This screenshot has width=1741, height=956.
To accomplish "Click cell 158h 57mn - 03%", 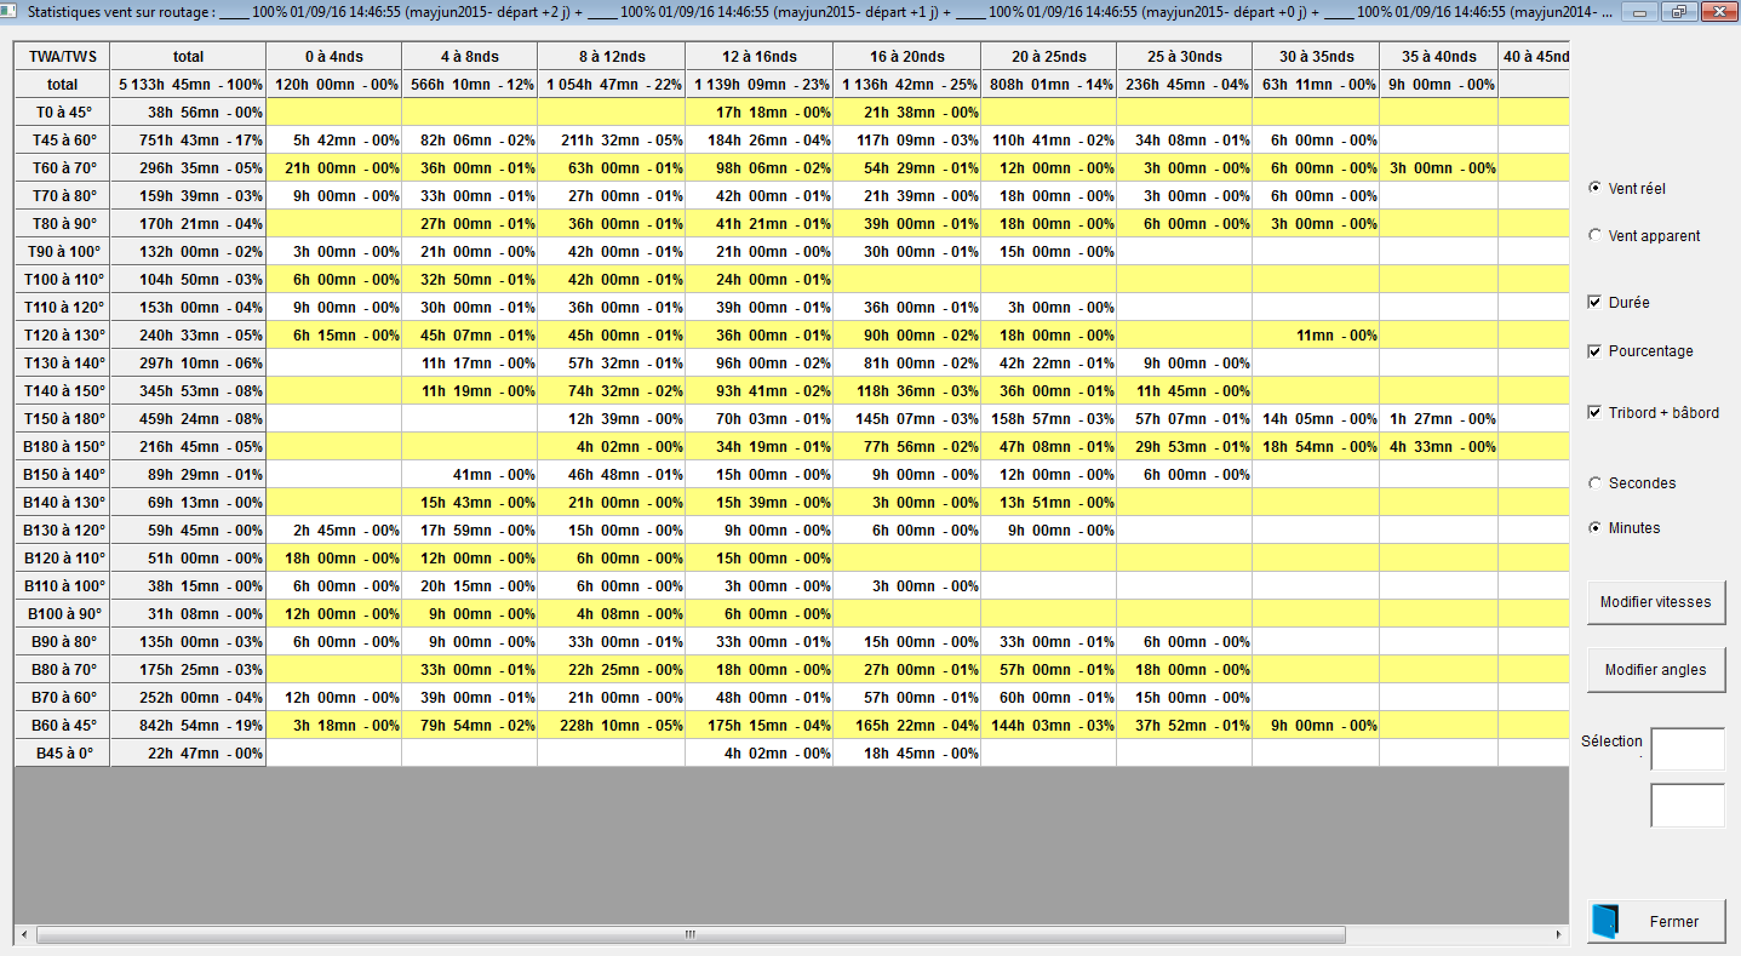I will click(x=1049, y=419).
